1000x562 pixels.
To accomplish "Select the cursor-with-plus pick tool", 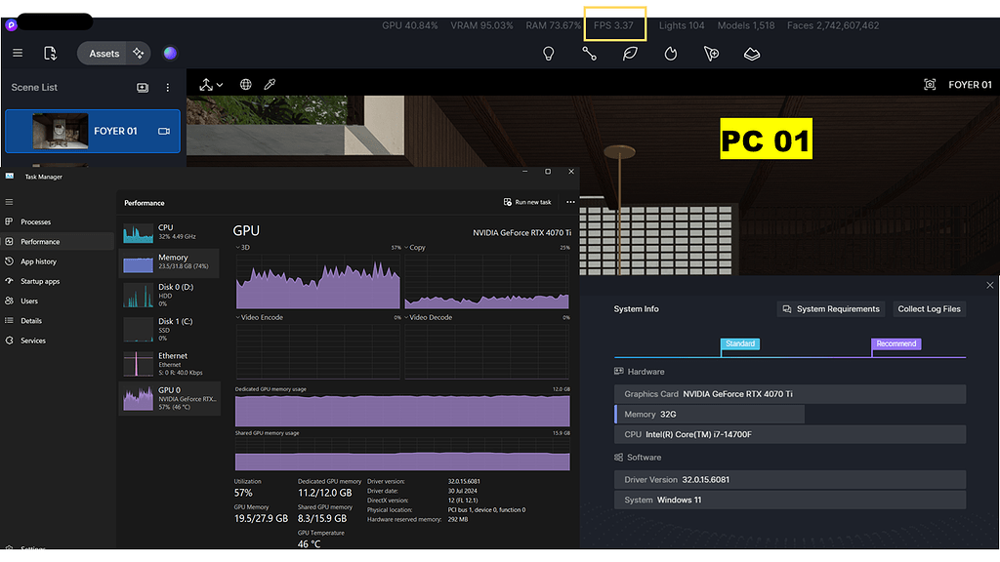I will tap(711, 54).
